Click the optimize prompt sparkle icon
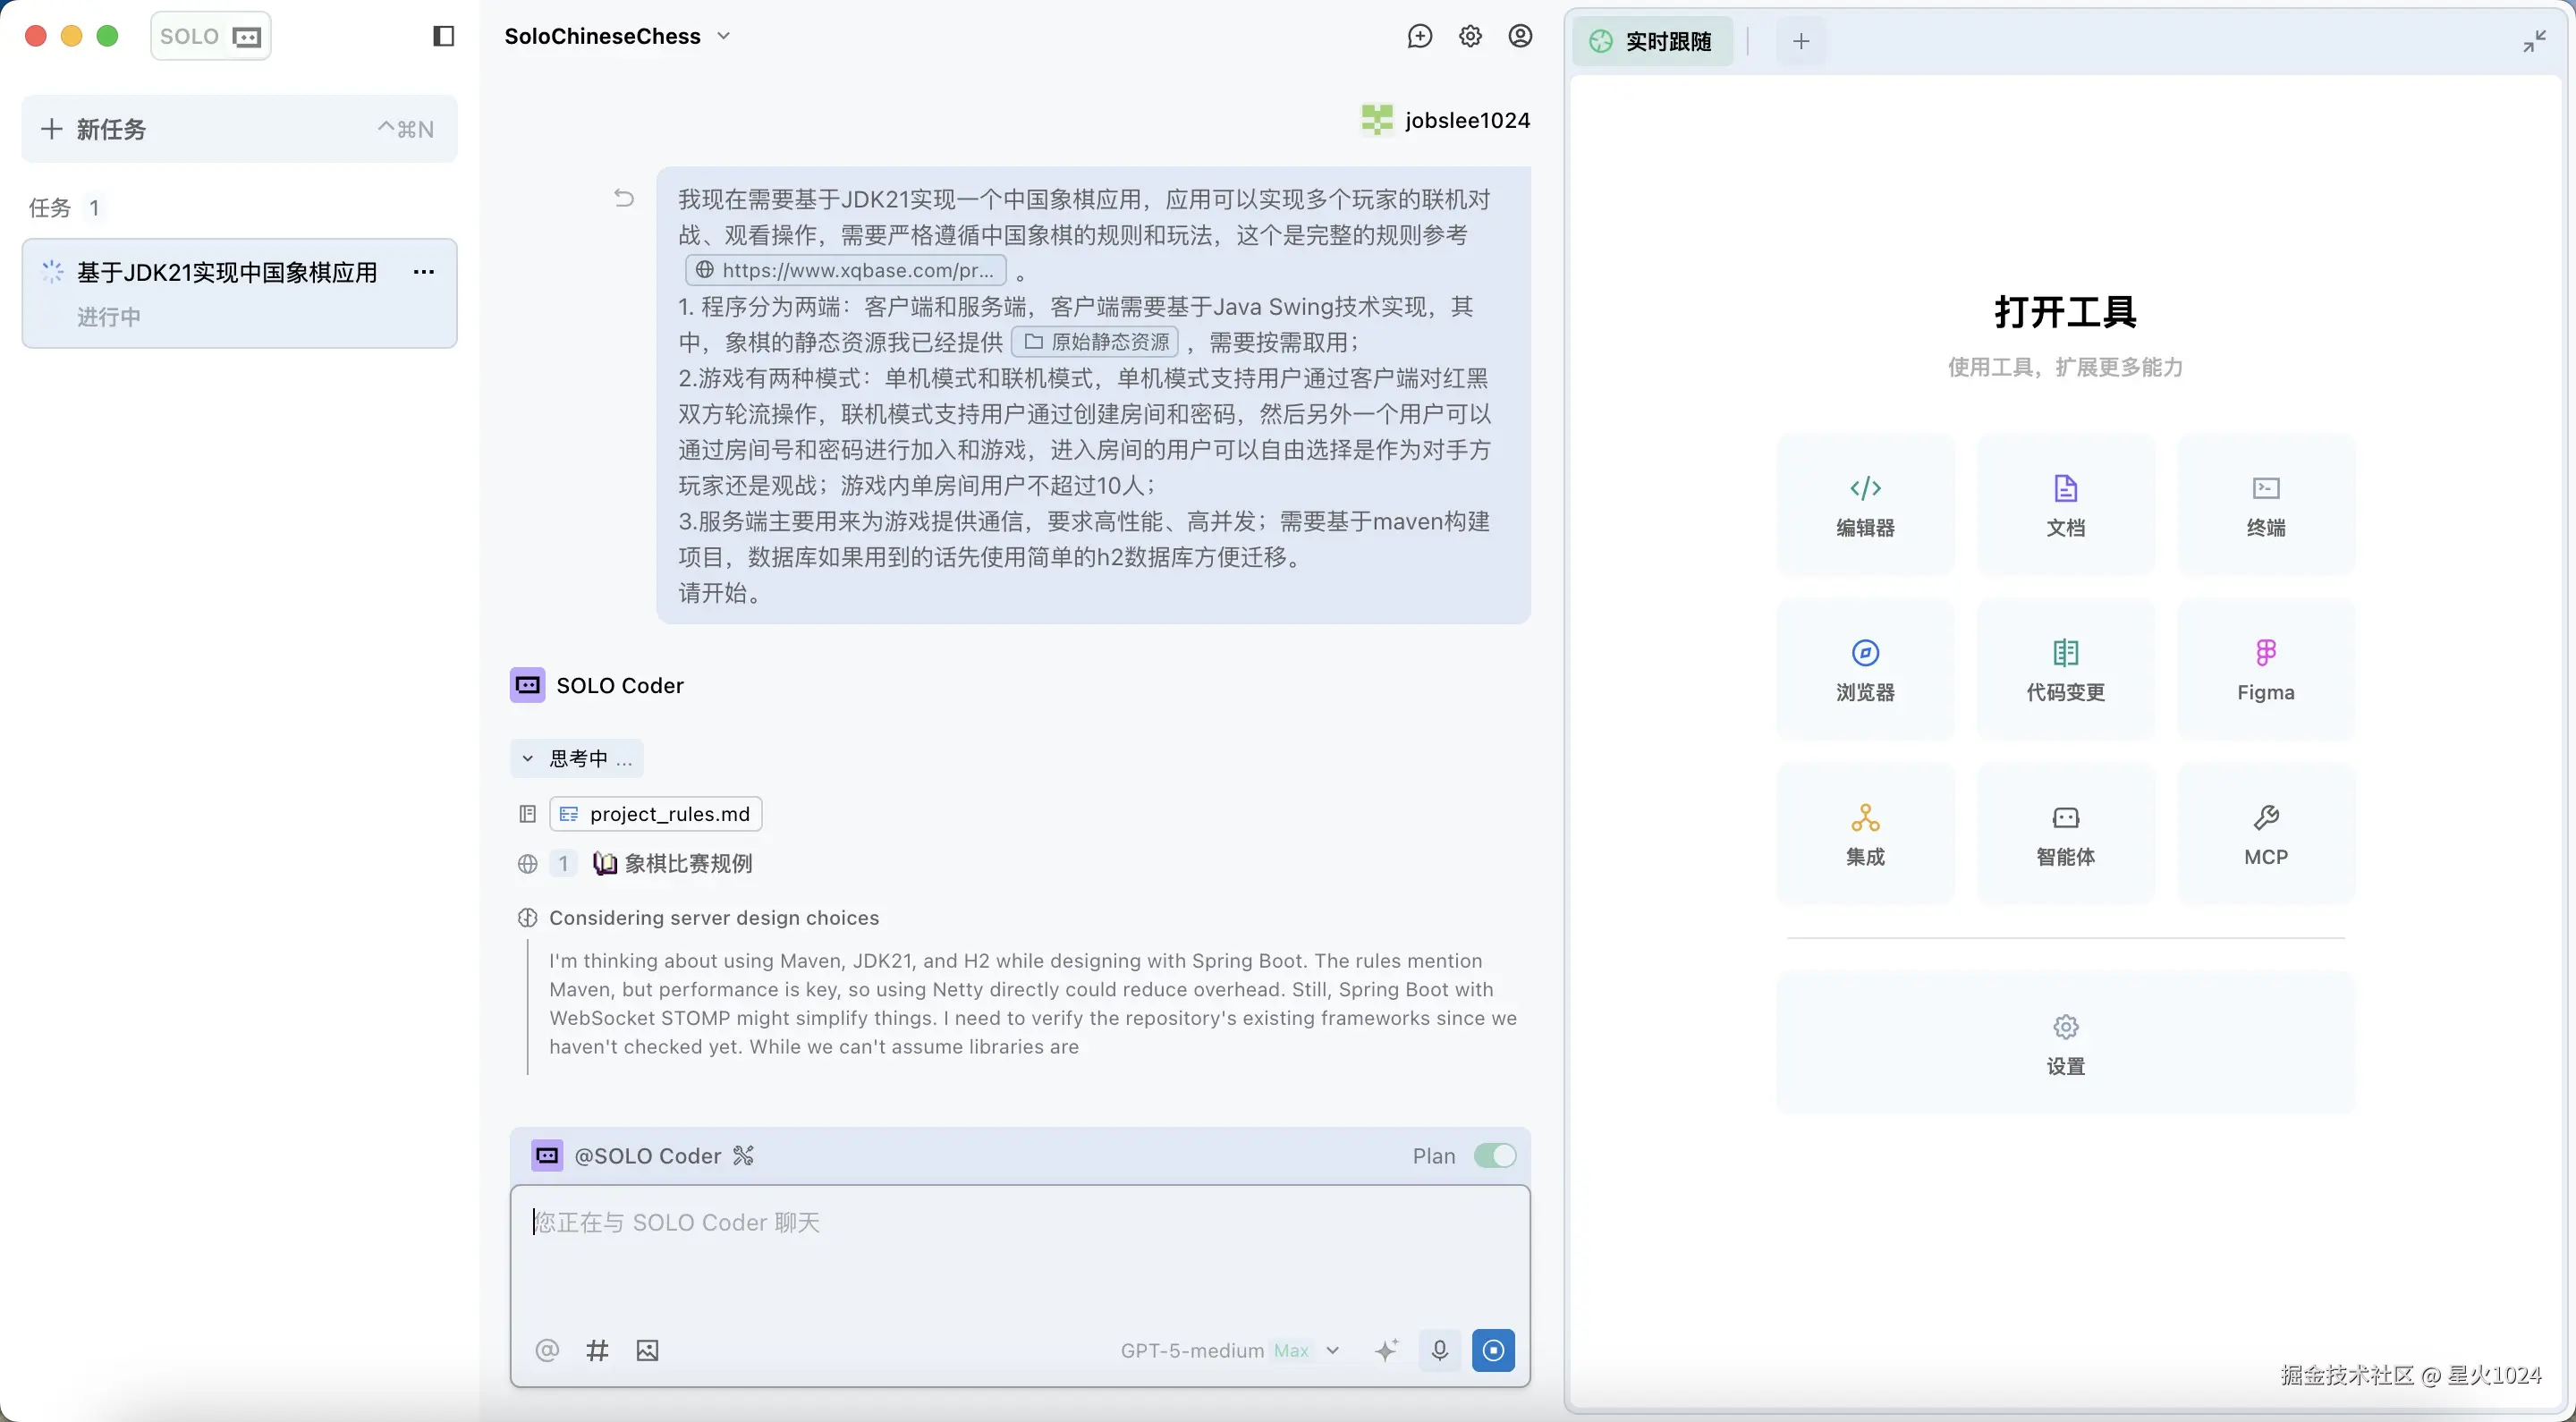2576x1422 pixels. pos(1386,1351)
